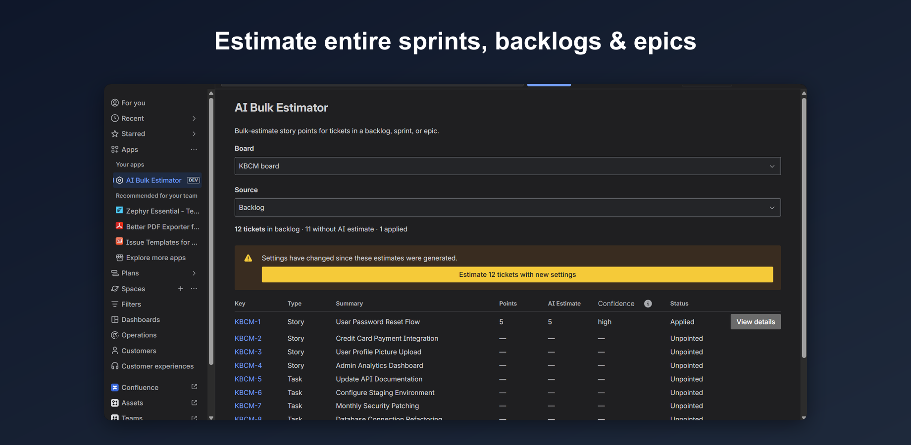The image size is (911, 445).
Task: Click Estimate 12 tickets with new settings
Action: click(517, 274)
